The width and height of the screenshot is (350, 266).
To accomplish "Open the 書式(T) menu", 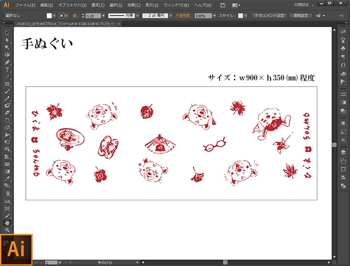I will [x=98, y=5].
